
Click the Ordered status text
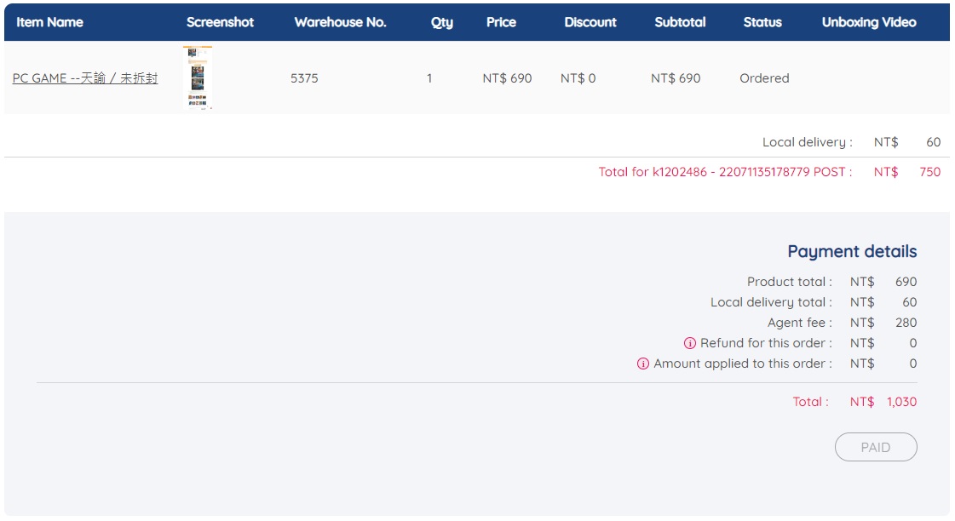[x=764, y=78]
